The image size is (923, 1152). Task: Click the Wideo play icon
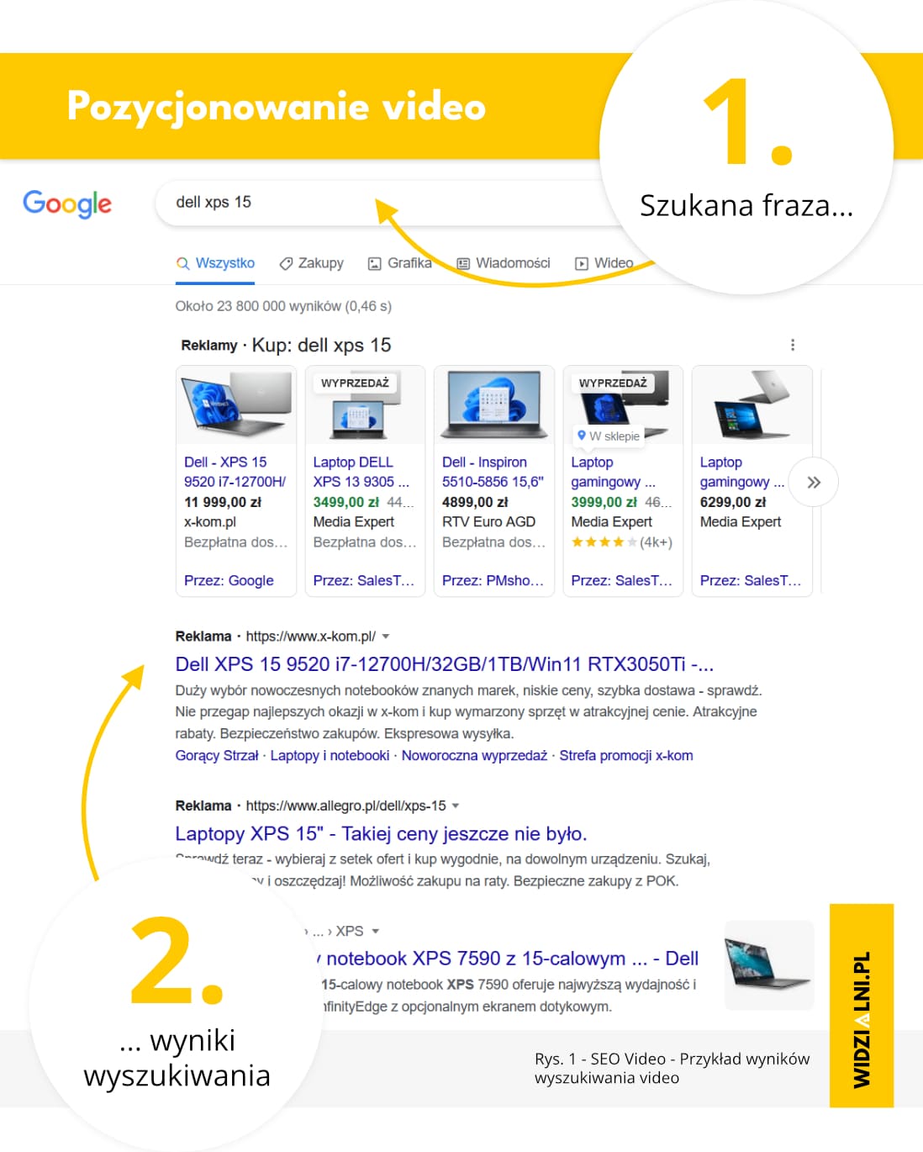582,263
